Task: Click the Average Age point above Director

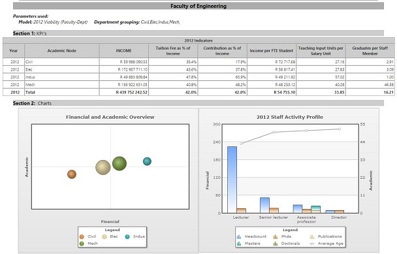Action: [340, 129]
